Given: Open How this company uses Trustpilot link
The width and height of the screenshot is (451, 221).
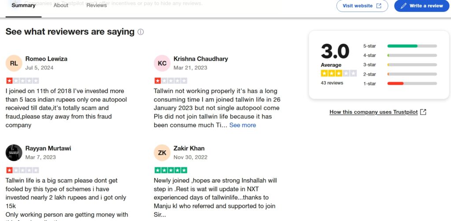Looking at the screenshot, I should pyautogui.click(x=373, y=112).
